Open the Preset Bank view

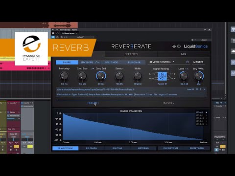pyautogui.click(x=197, y=148)
